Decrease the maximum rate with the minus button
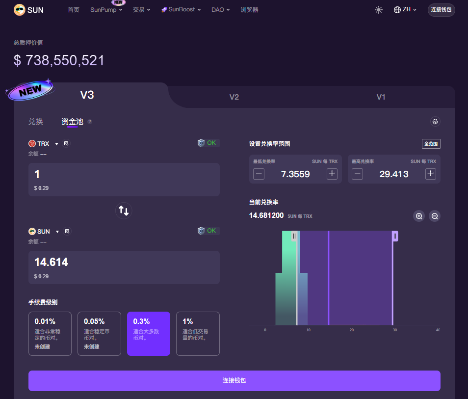468x399 pixels. 357,174
